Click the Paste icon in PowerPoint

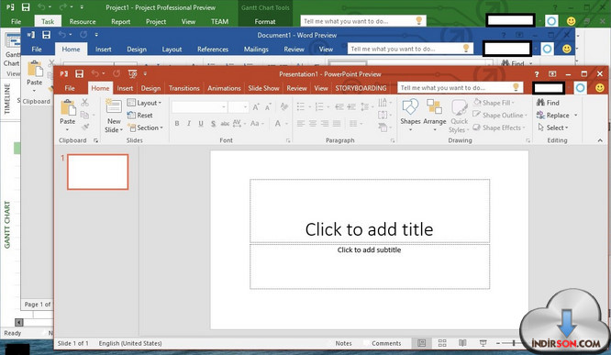[68, 107]
